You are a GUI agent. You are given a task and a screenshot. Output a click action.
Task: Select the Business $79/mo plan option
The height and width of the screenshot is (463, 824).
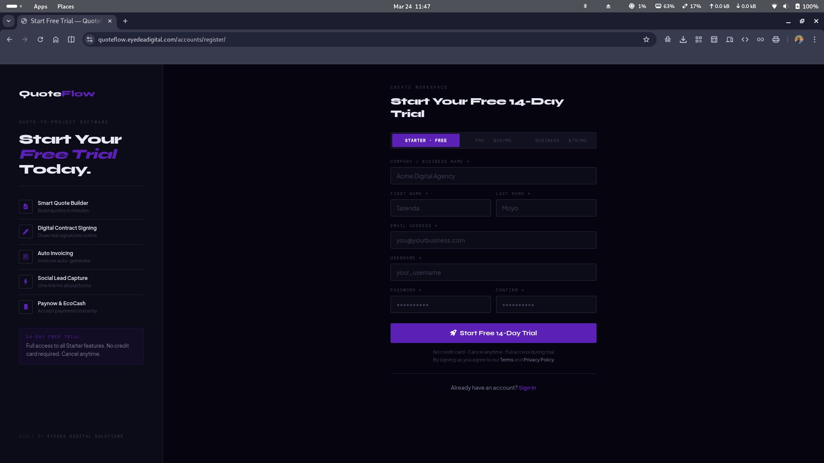click(560, 141)
